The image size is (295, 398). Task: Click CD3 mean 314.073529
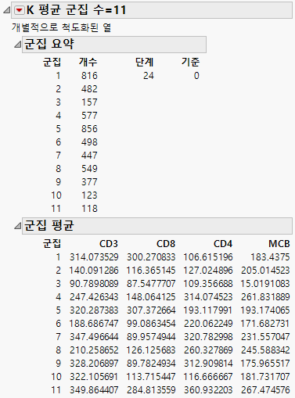94,257
